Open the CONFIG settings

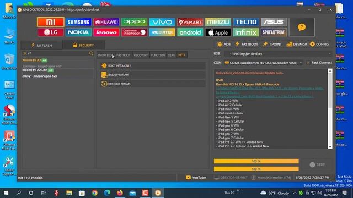(319, 44)
